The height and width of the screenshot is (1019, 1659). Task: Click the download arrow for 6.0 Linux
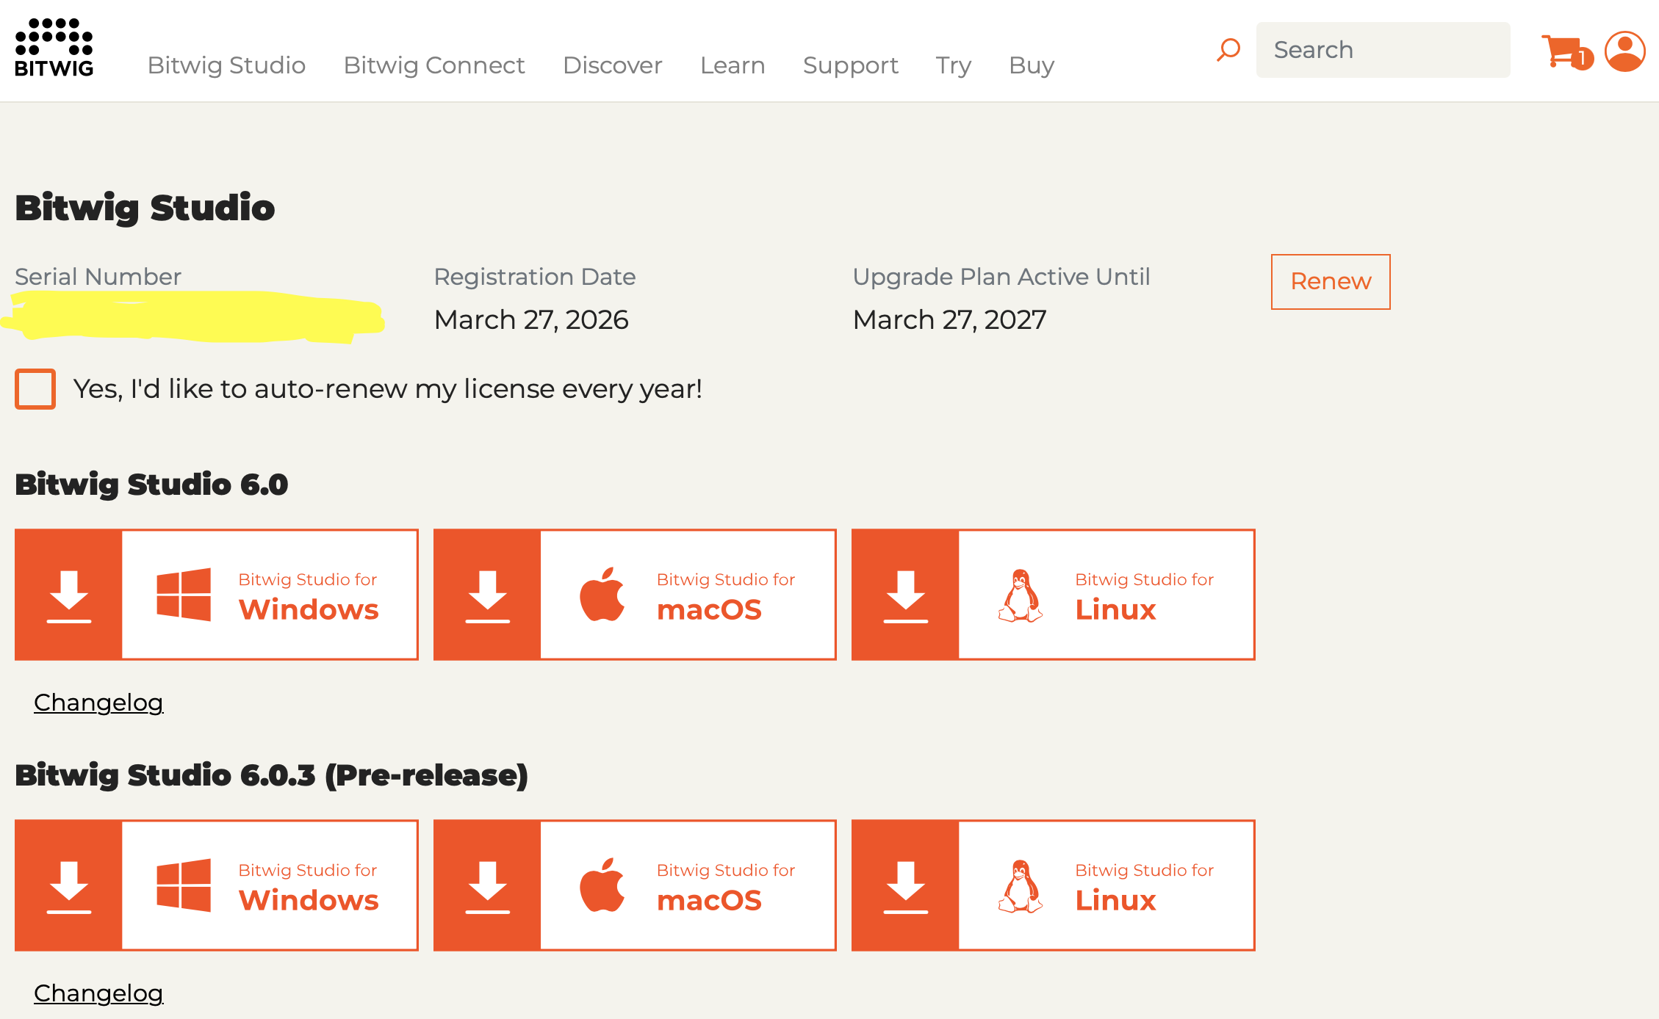pyautogui.click(x=905, y=595)
